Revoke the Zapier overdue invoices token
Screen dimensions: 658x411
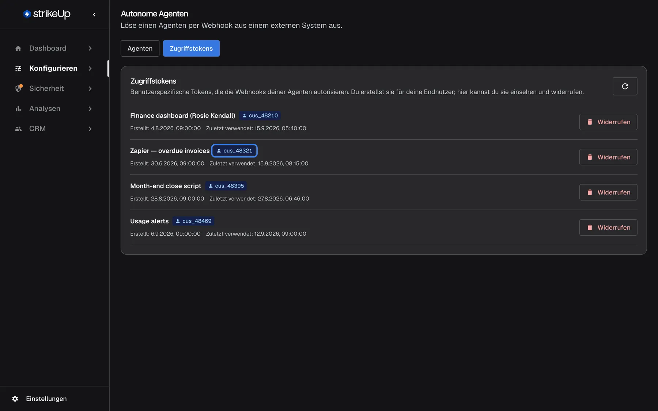tap(608, 157)
